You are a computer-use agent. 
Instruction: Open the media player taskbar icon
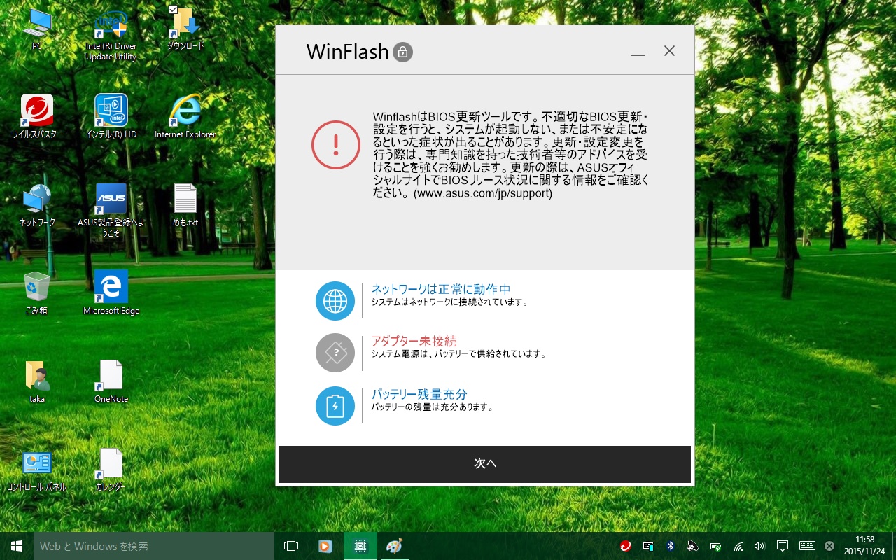pos(325,546)
